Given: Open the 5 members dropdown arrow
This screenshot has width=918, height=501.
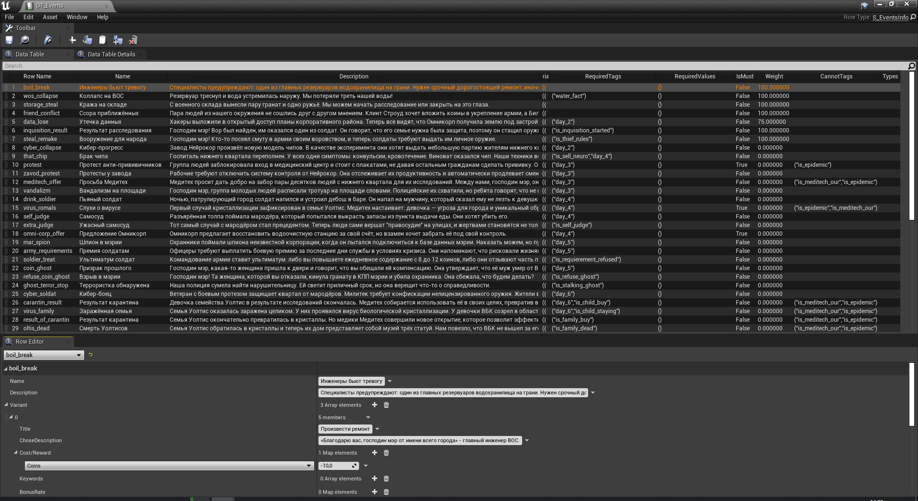Looking at the screenshot, I should [x=368, y=417].
